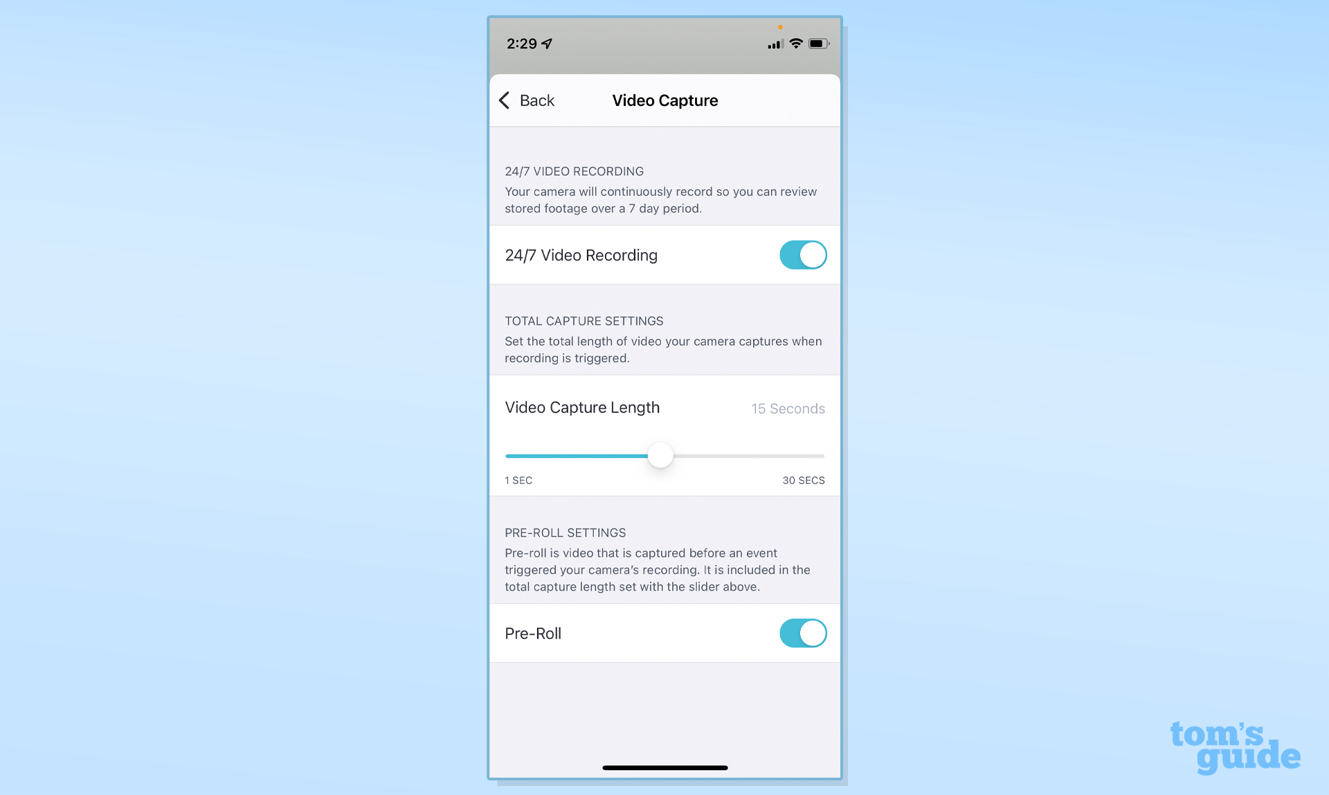Screen dimensions: 1329x795
Task: Expand the 24/7 VIDEO RECORDING section
Action: [574, 170]
